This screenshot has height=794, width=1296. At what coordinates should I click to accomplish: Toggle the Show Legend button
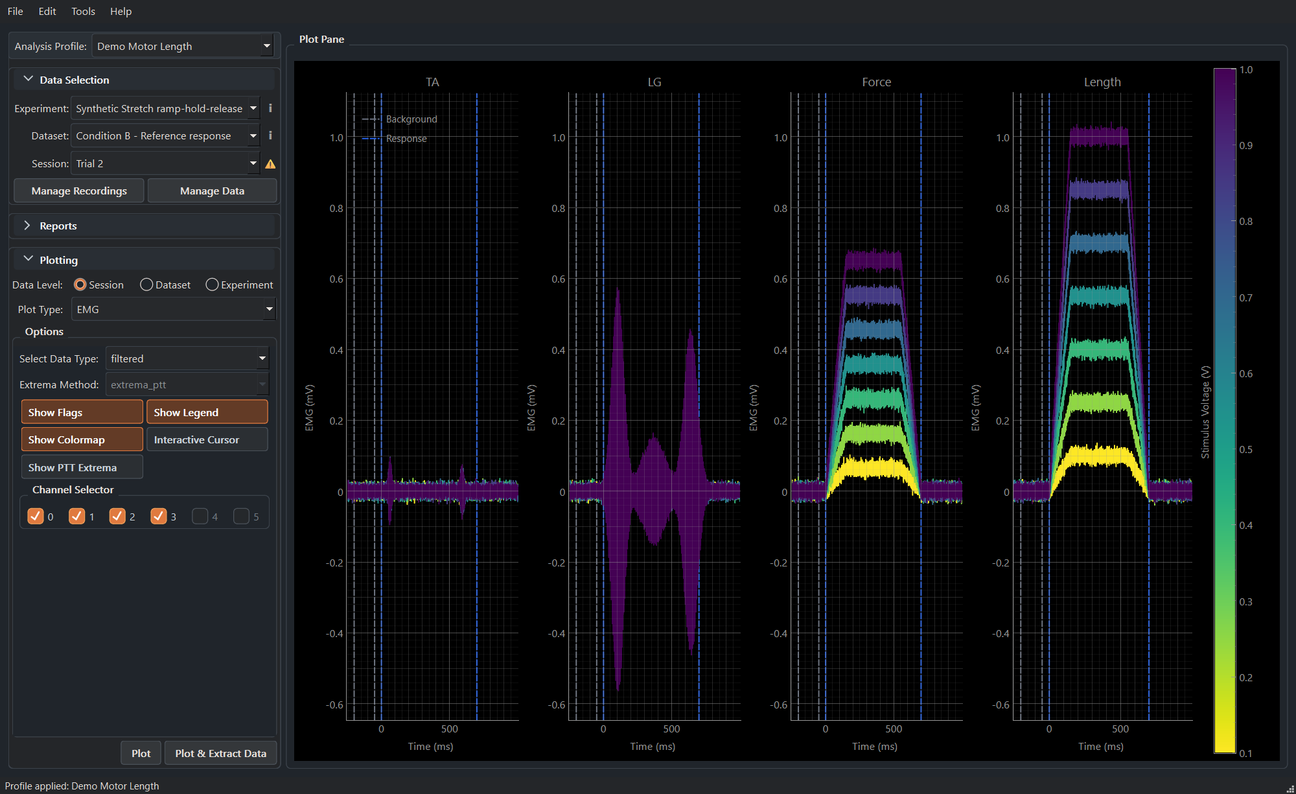207,412
